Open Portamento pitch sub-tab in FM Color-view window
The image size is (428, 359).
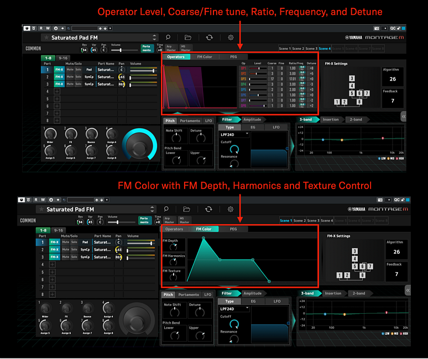click(189, 295)
